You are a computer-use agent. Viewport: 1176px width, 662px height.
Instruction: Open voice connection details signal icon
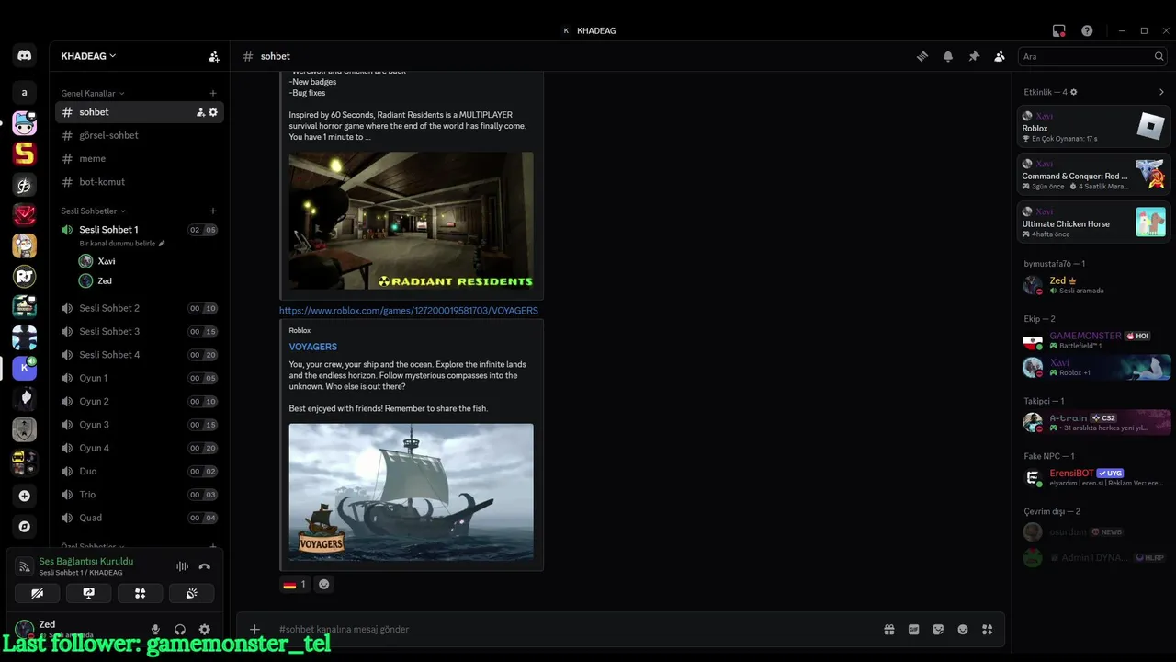[x=25, y=566]
